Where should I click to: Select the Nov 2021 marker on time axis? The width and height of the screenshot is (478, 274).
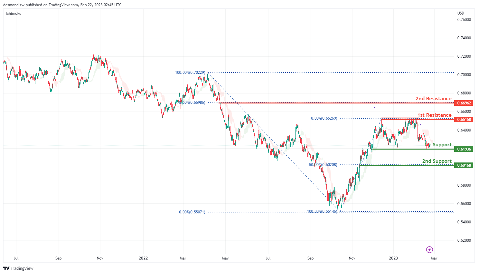pyautogui.click(x=100, y=258)
